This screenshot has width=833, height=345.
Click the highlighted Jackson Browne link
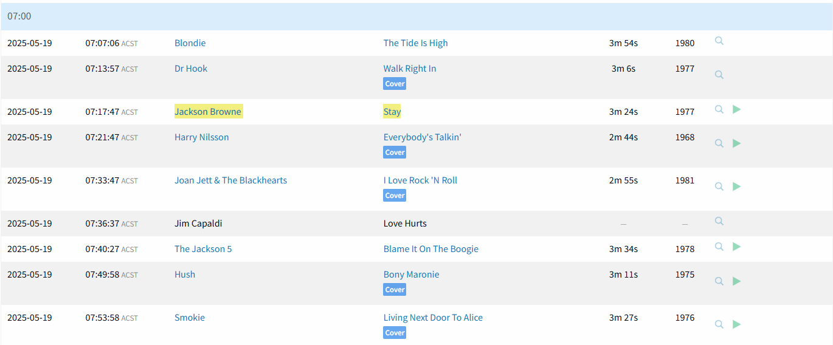coord(208,112)
